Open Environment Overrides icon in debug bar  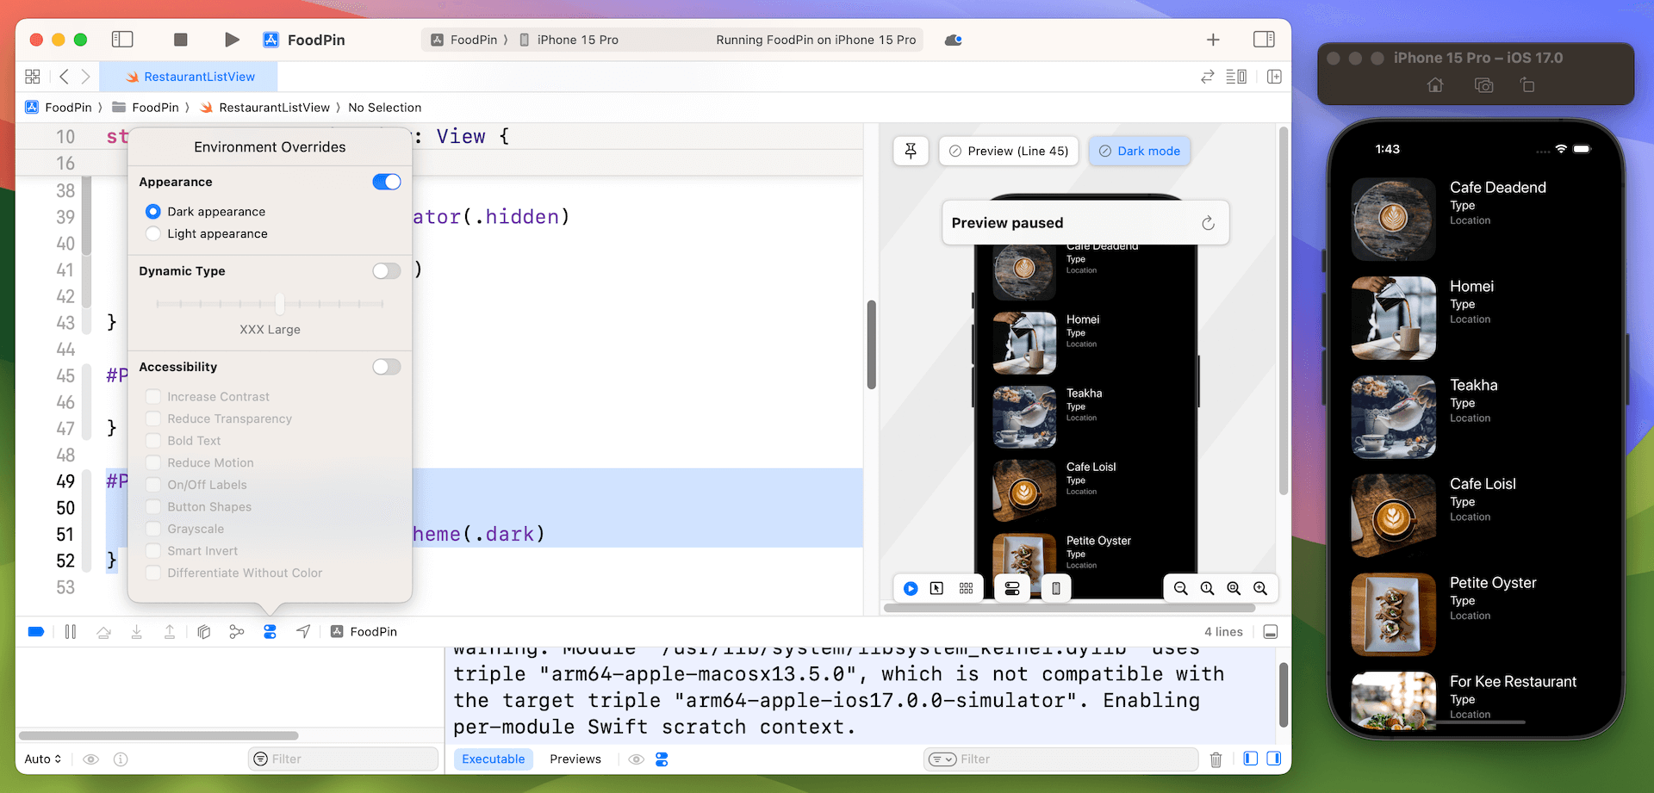[x=270, y=632]
